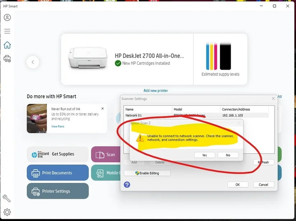The width and height of the screenshot is (296, 221).
Task: Go to Home via house icon
Action: (7, 45)
